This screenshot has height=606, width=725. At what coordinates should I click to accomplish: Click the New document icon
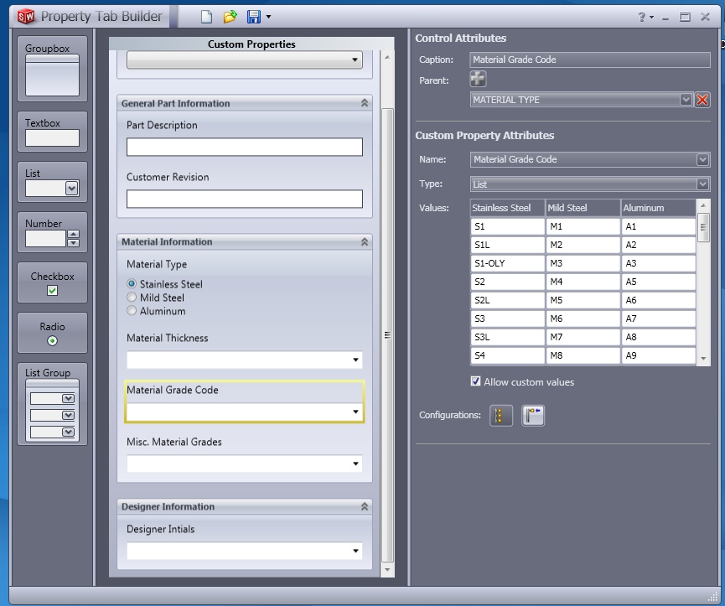tap(206, 17)
